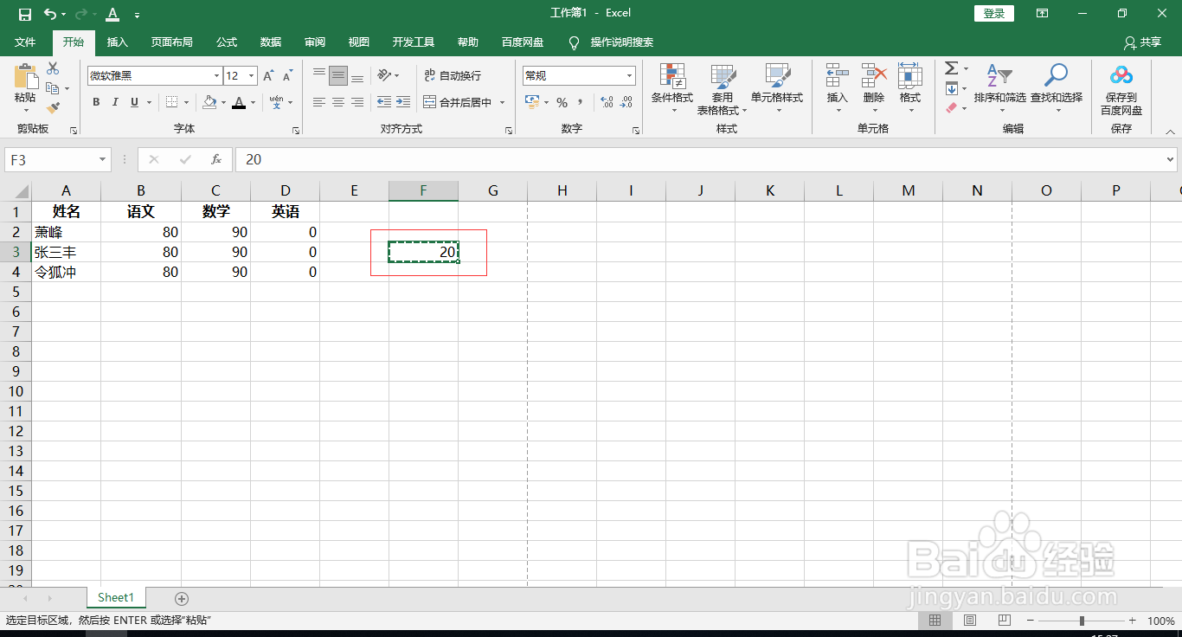The height and width of the screenshot is (637, 1182).
Task: Click the Tell me lightbulb search icon
Action: (574, 42)
